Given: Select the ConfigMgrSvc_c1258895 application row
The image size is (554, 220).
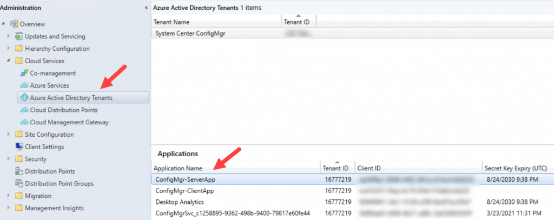Looking at the screenshot, I should pyautogui.click(x=352, y=214).
